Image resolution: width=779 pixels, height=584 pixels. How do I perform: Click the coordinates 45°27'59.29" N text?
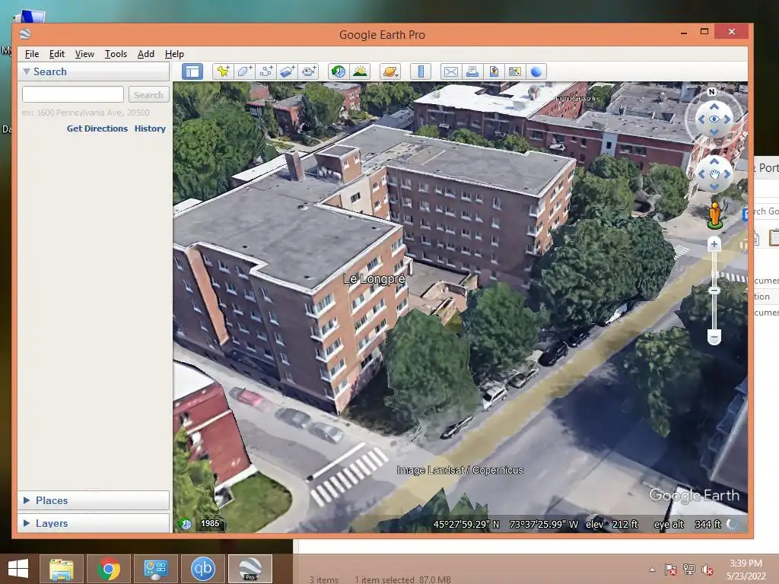(x=466, y=524)
